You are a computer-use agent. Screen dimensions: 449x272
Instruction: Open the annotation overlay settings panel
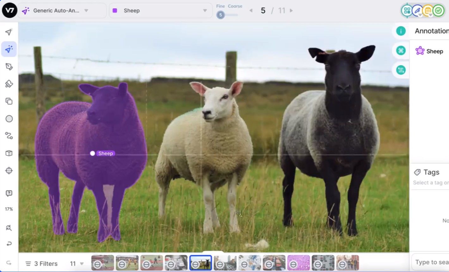click(401, 70)
